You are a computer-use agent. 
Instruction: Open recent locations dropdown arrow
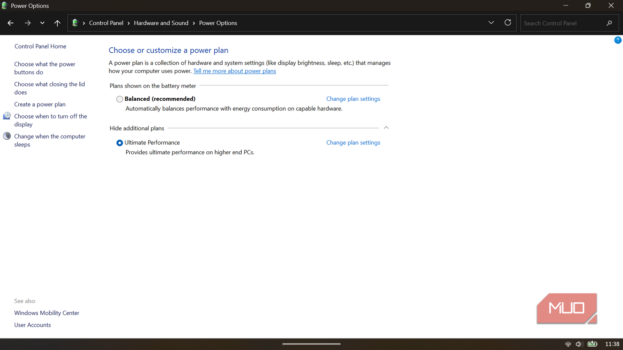pos(42,23)
